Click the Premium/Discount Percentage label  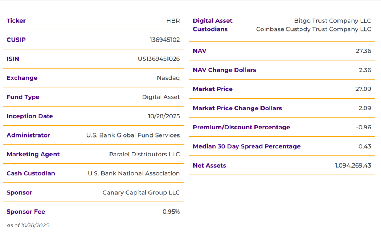point(241,127)
